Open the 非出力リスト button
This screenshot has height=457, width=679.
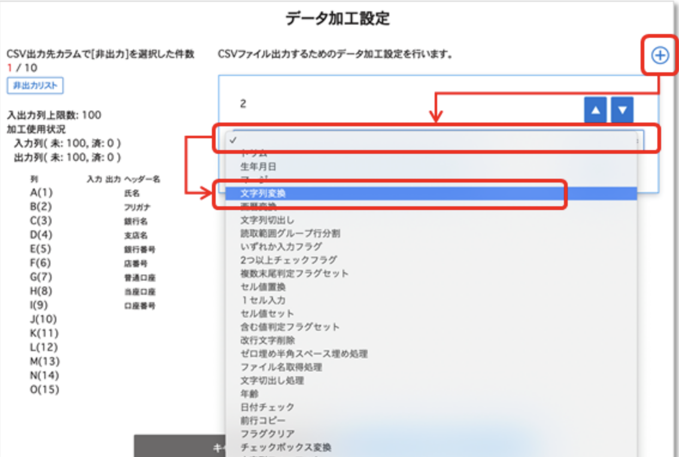(x=35, y=86)
